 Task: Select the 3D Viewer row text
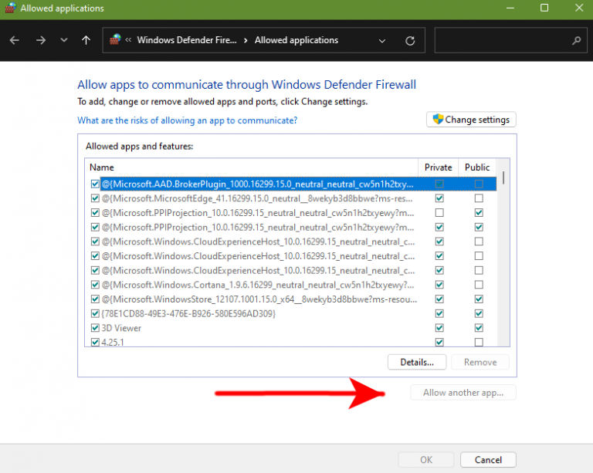[121, 328]
